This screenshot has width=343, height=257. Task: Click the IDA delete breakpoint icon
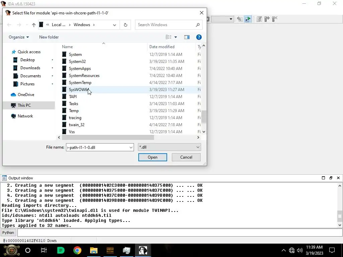(275, 19)
